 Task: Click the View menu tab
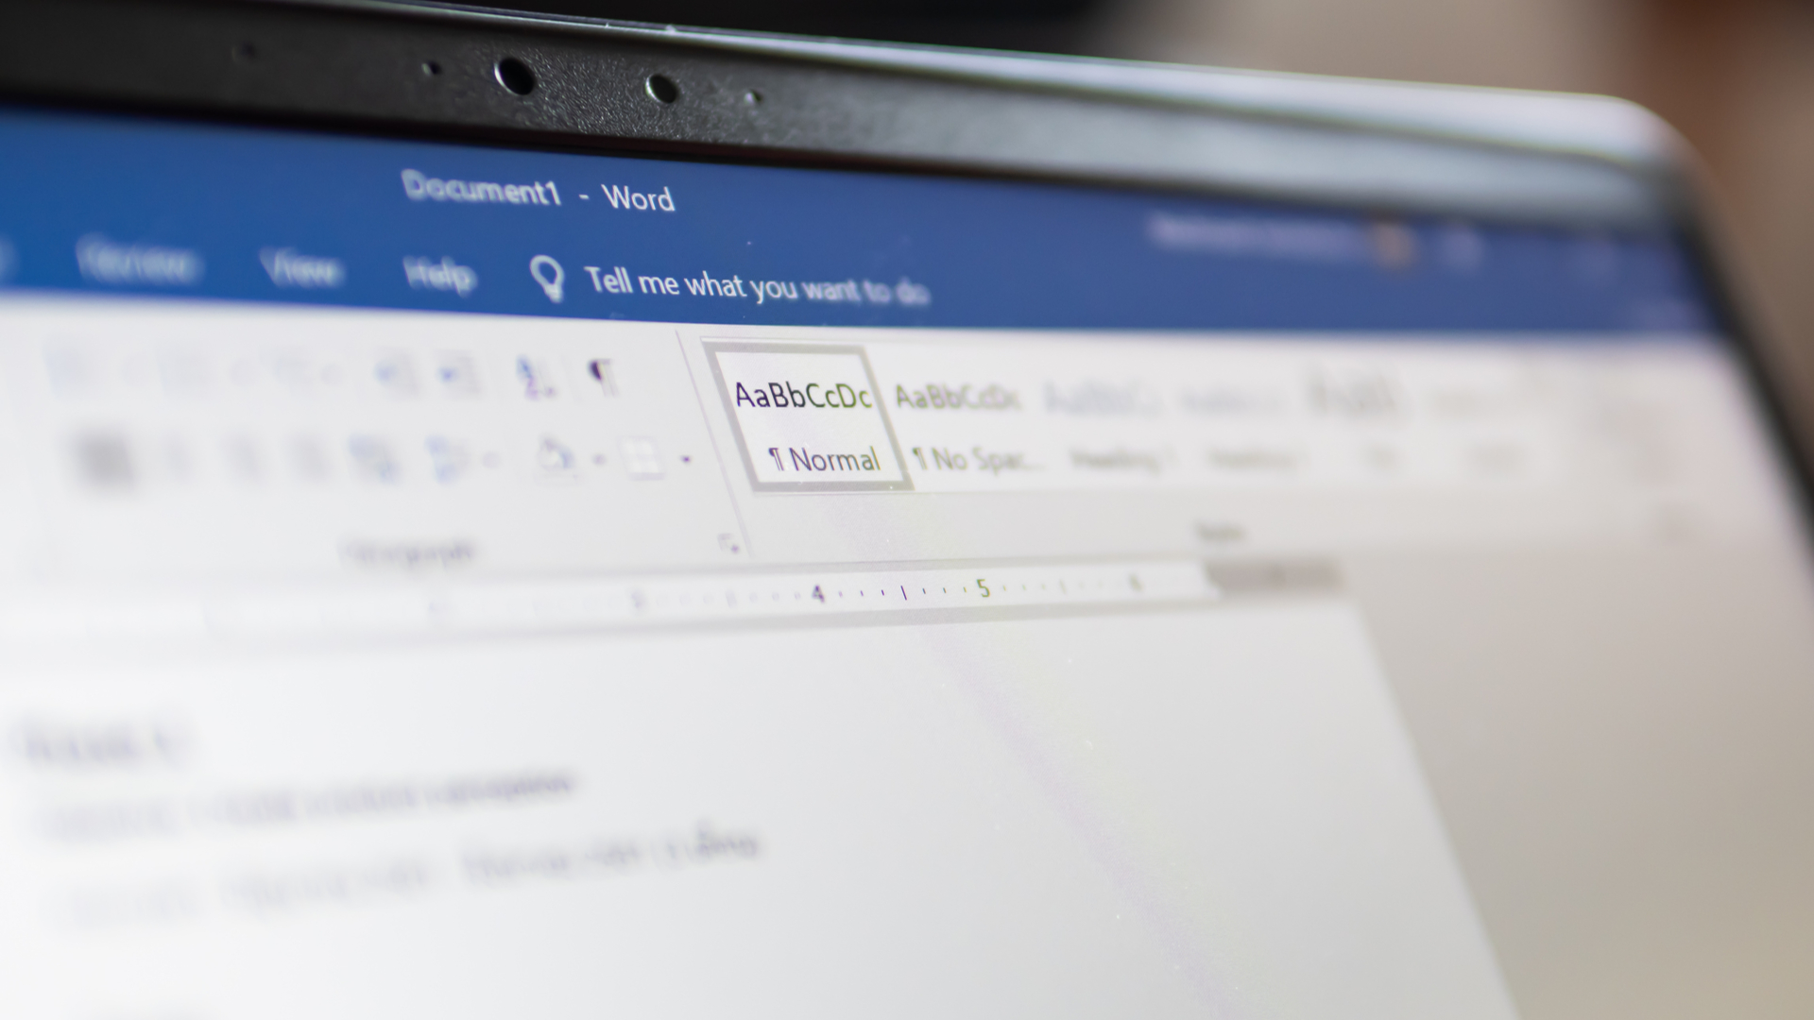coord(302,270)
